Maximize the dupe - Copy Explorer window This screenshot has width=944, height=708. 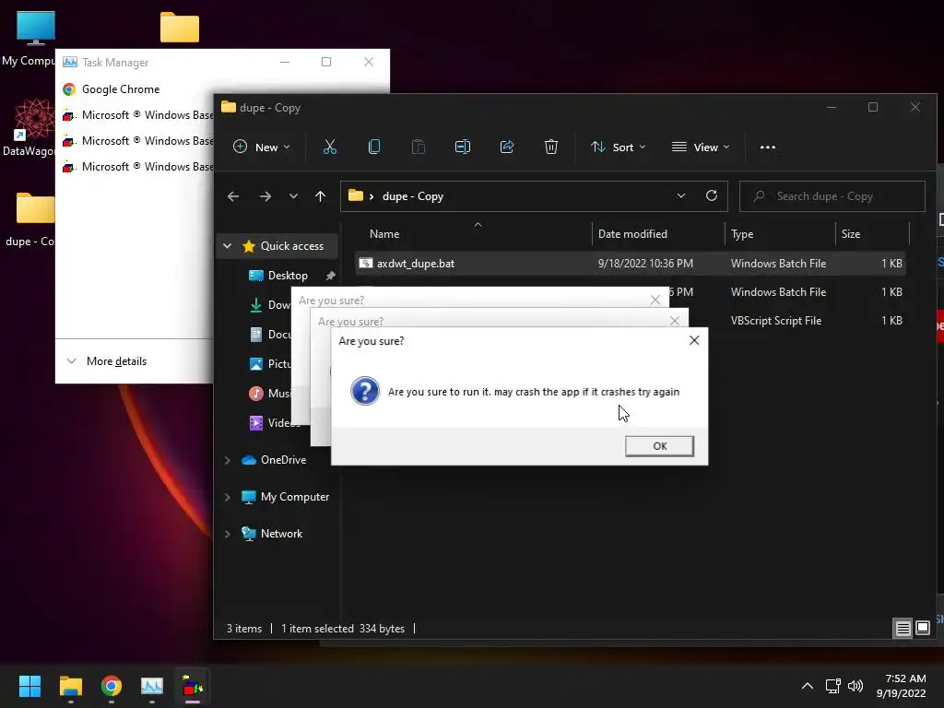click(873, 107)
